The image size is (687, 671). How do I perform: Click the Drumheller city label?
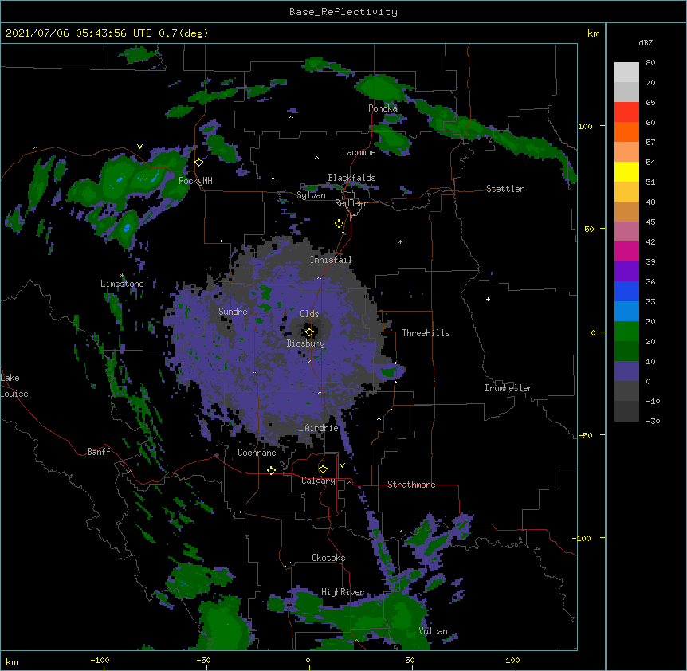pyautogui.click(x=508, y=388)
